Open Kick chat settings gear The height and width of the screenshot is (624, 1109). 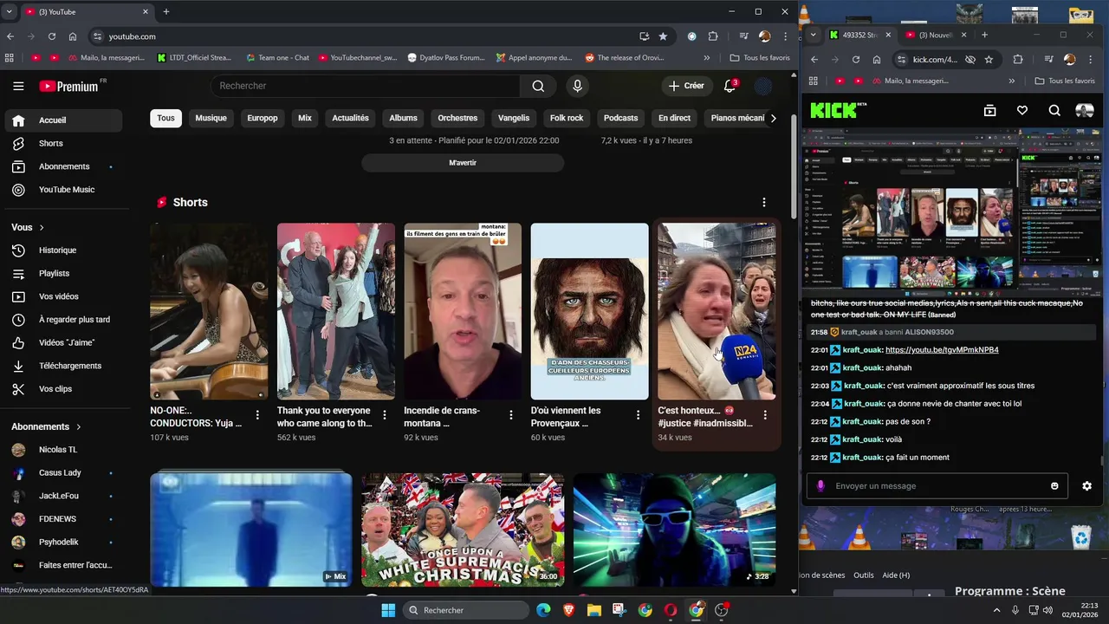(x=1087, y=486)
